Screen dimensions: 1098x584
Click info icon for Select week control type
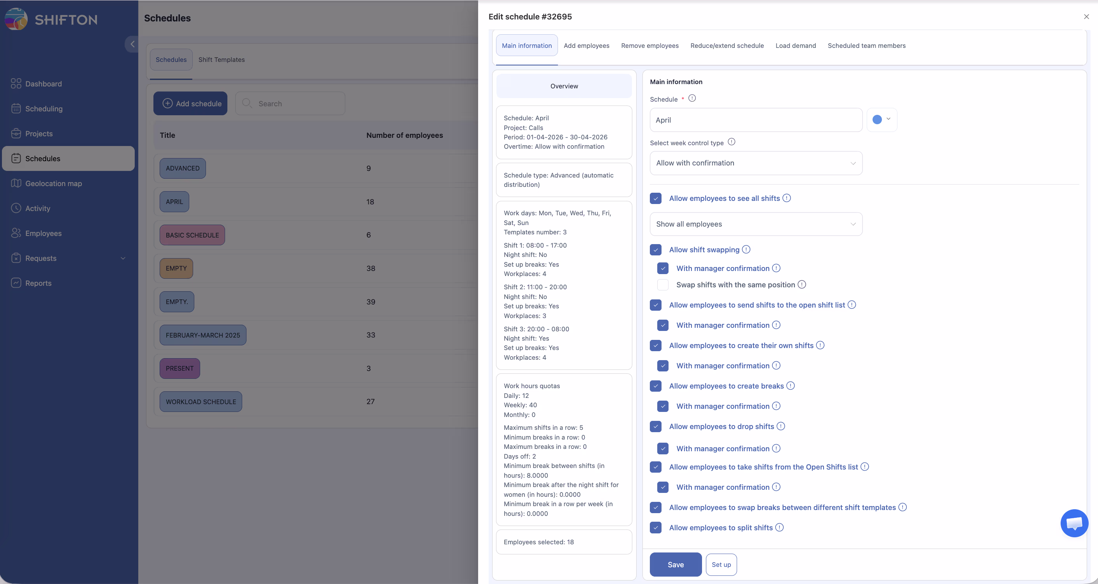tap(732, 142)
